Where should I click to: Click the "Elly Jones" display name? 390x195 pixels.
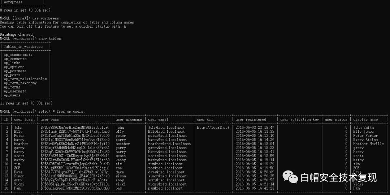[x=363, y=132]
